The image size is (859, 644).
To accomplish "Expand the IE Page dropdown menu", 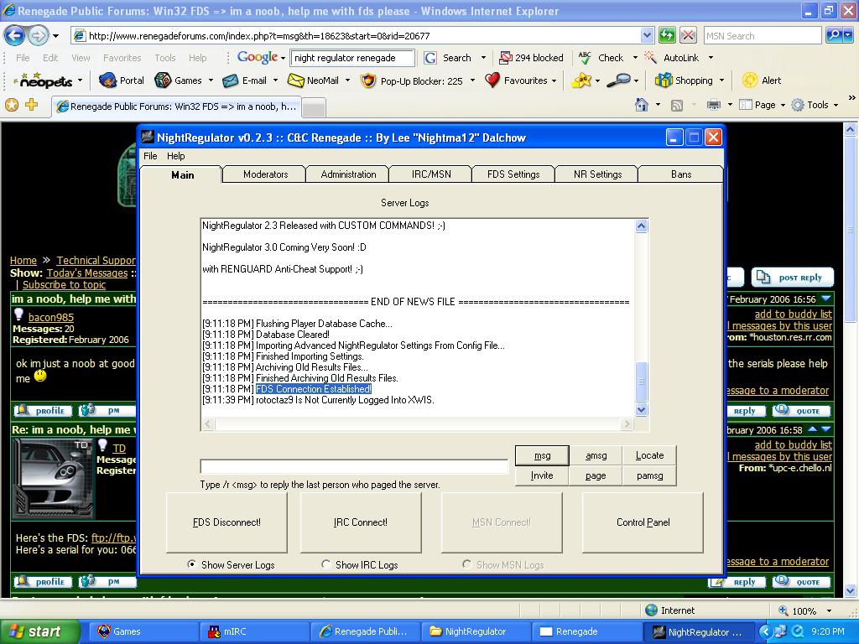I will [x=765, y=105].
